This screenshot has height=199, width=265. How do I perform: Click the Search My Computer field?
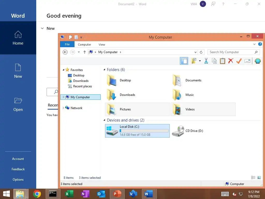coord(234,52)
